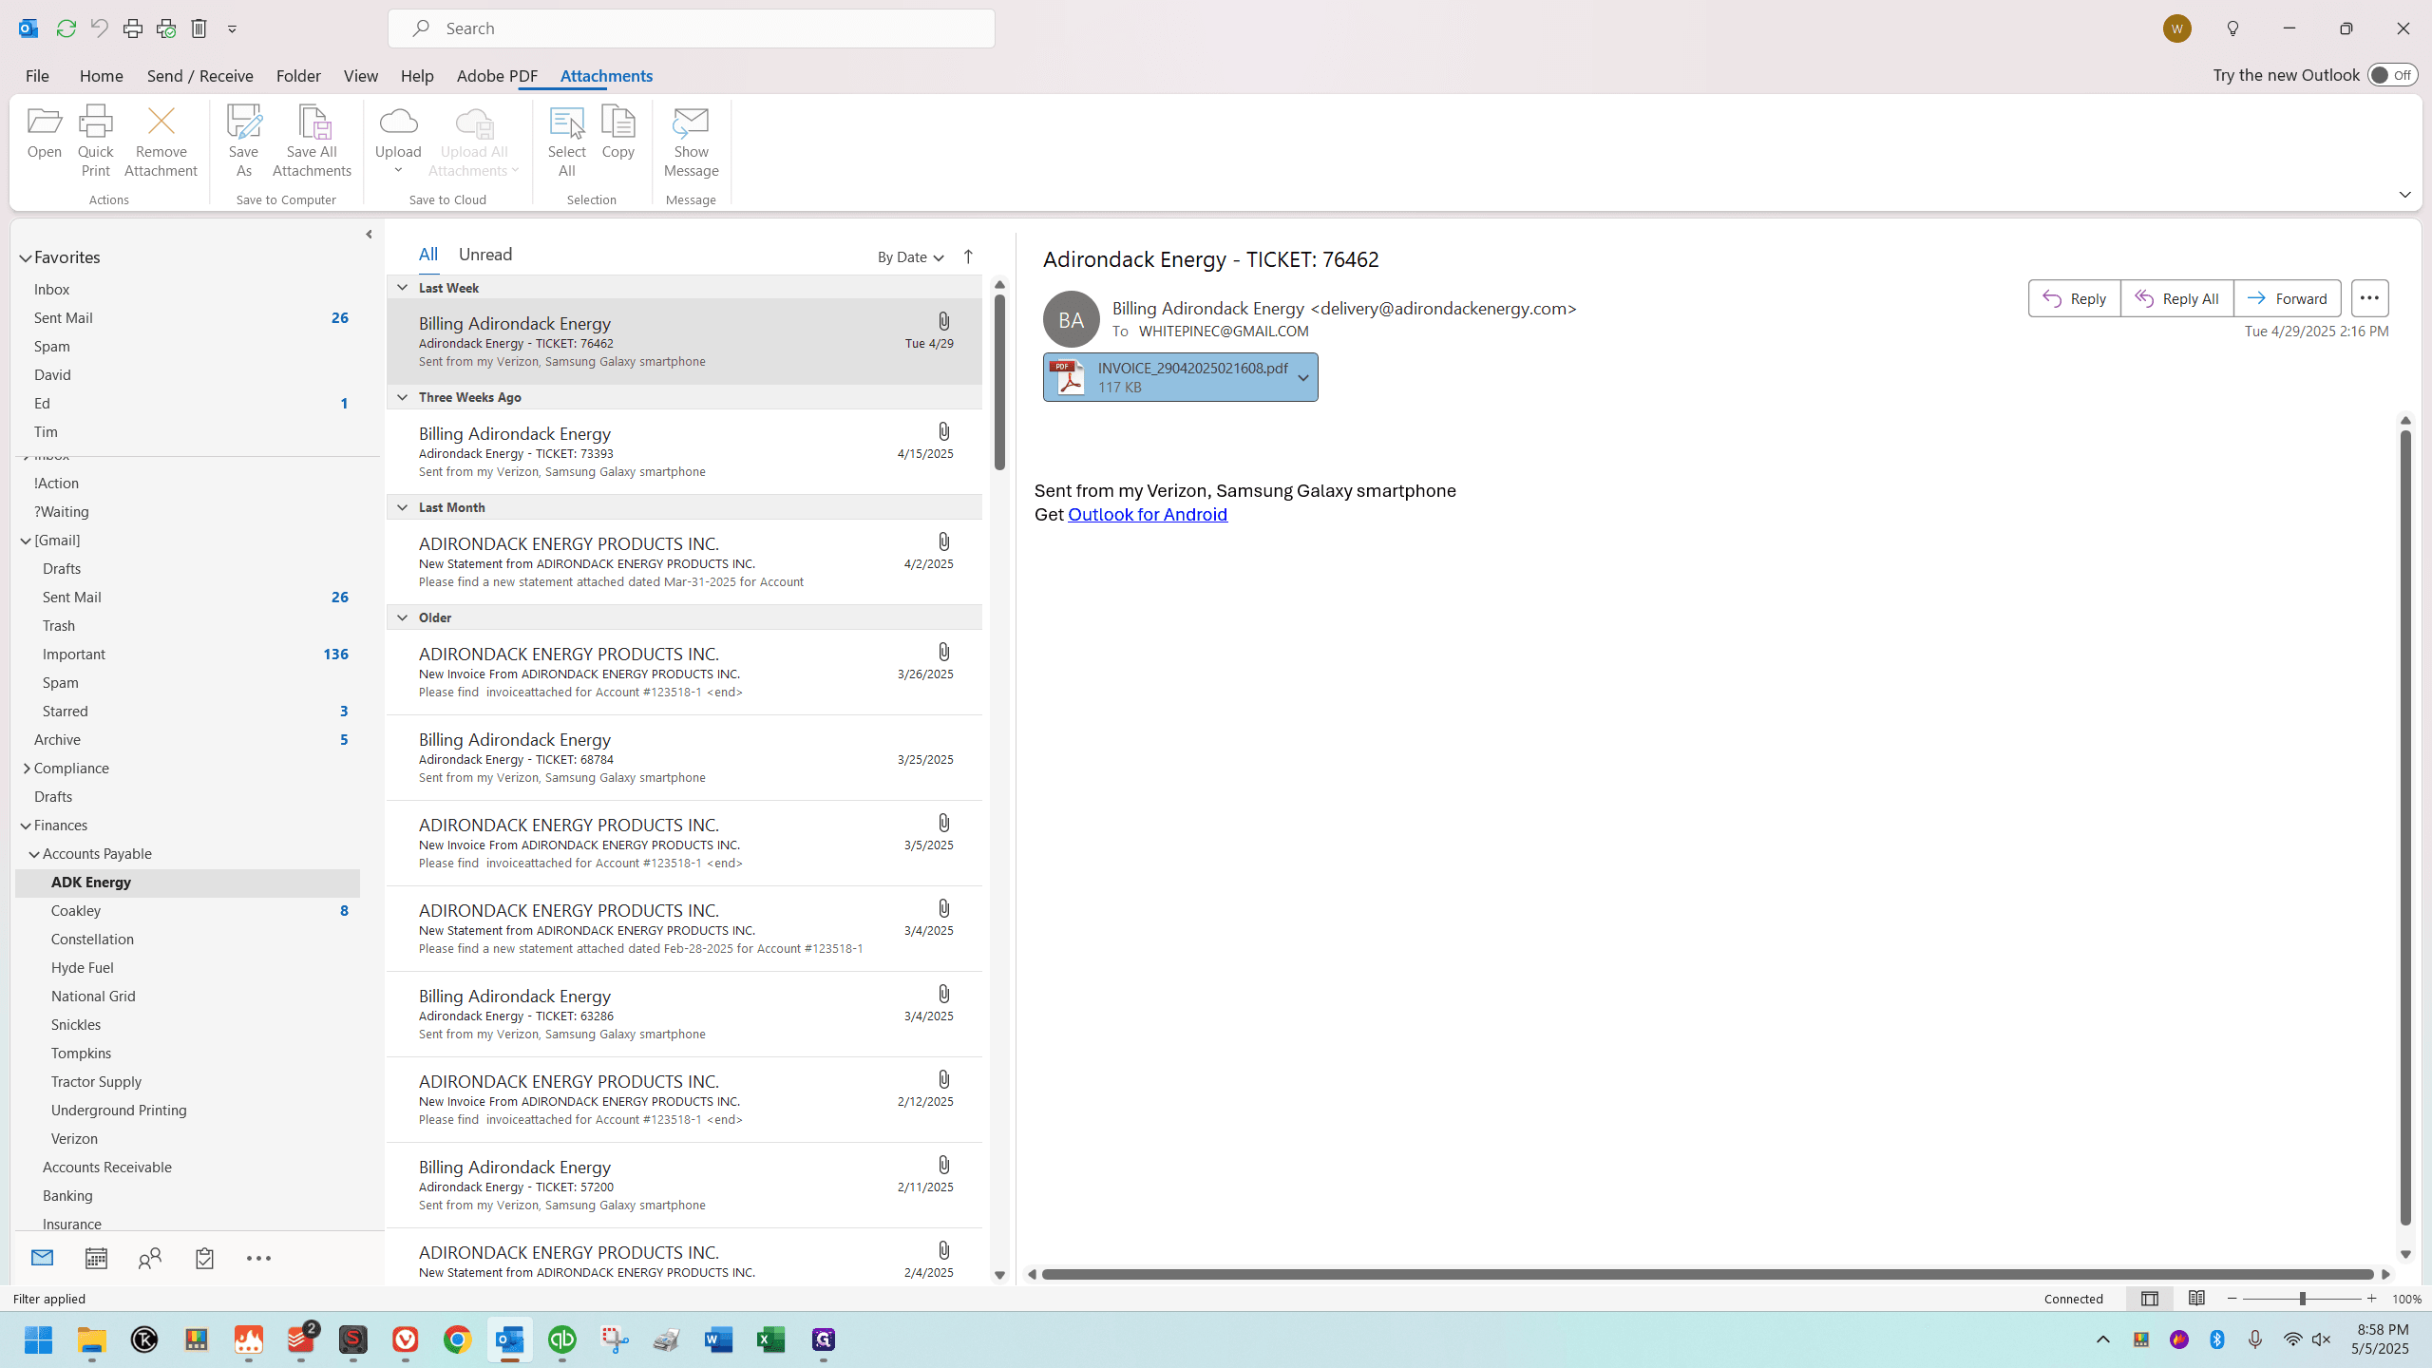Image resolution: width=2432 pixels, height=1368 pixels.
Task: Open Word from the taskbar
Action: 718,1339
